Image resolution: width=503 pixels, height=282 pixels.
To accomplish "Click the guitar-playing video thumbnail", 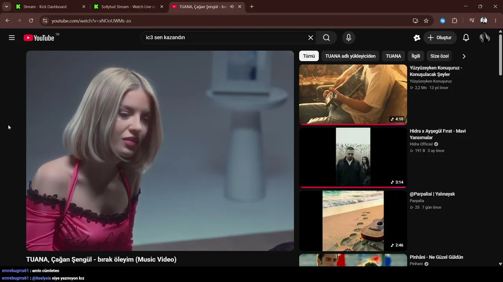I will coord(353,94).
